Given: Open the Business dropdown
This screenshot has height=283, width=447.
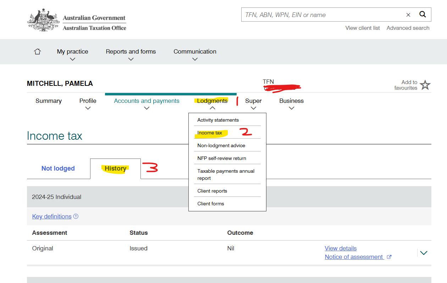Looking at the screenshot, I should tap(291, 104).
